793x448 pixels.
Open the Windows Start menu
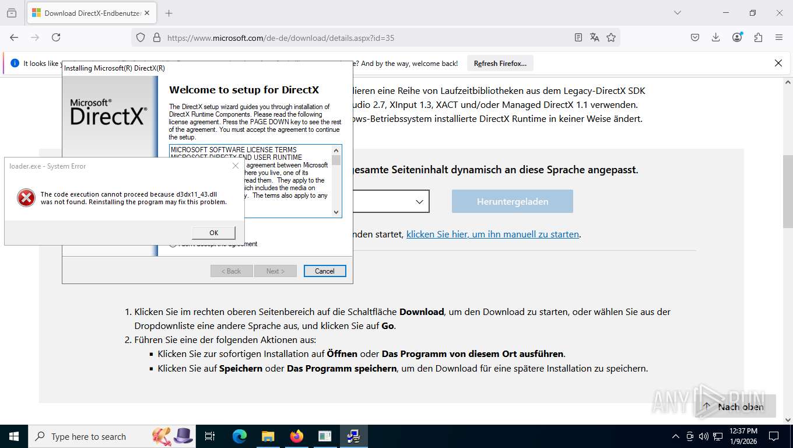pyautogui.click(x=14, y=436)
